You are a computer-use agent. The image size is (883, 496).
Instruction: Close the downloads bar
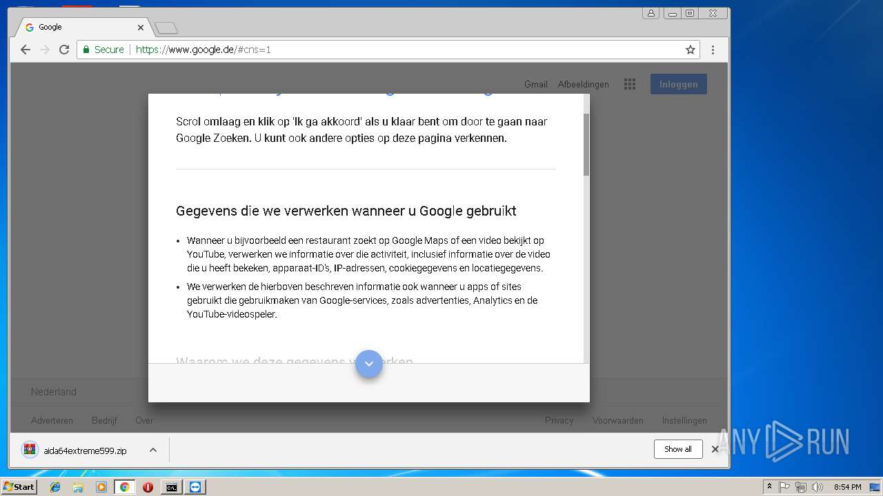(715, 449)
